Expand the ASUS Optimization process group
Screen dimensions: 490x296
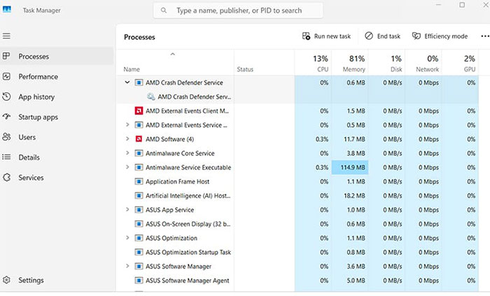127,238
